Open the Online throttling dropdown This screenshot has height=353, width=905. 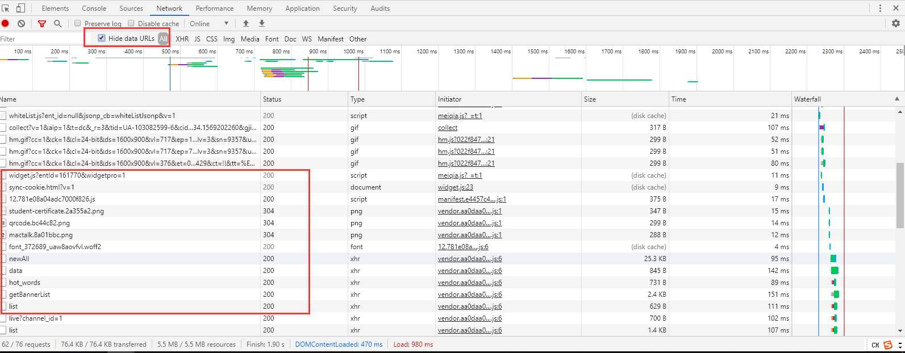209,23
